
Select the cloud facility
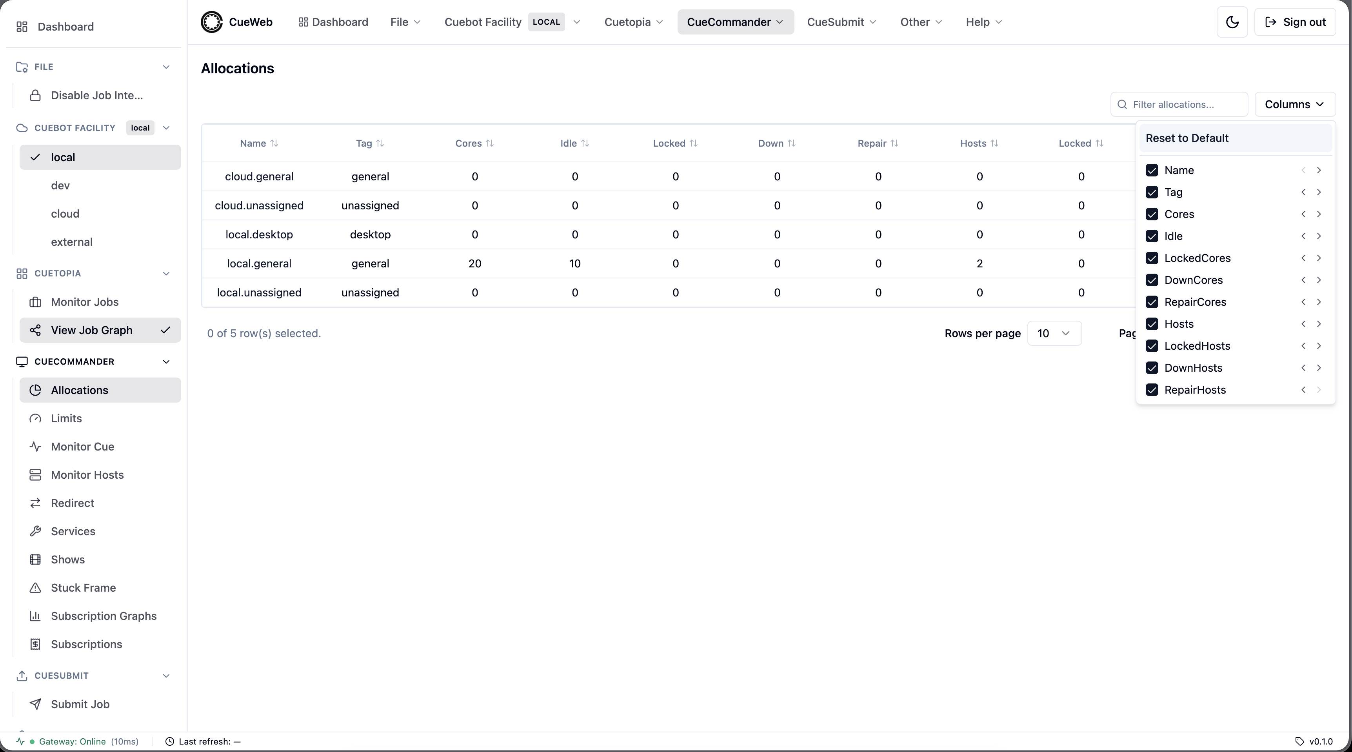(x=100, y=214)
